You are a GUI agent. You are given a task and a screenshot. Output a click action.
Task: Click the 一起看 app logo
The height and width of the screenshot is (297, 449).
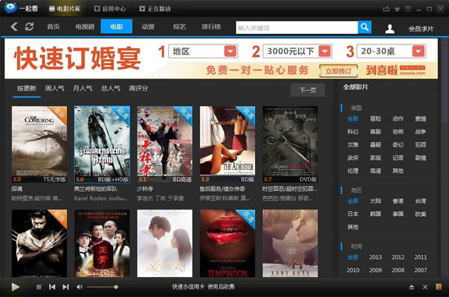tap(21, 8)
